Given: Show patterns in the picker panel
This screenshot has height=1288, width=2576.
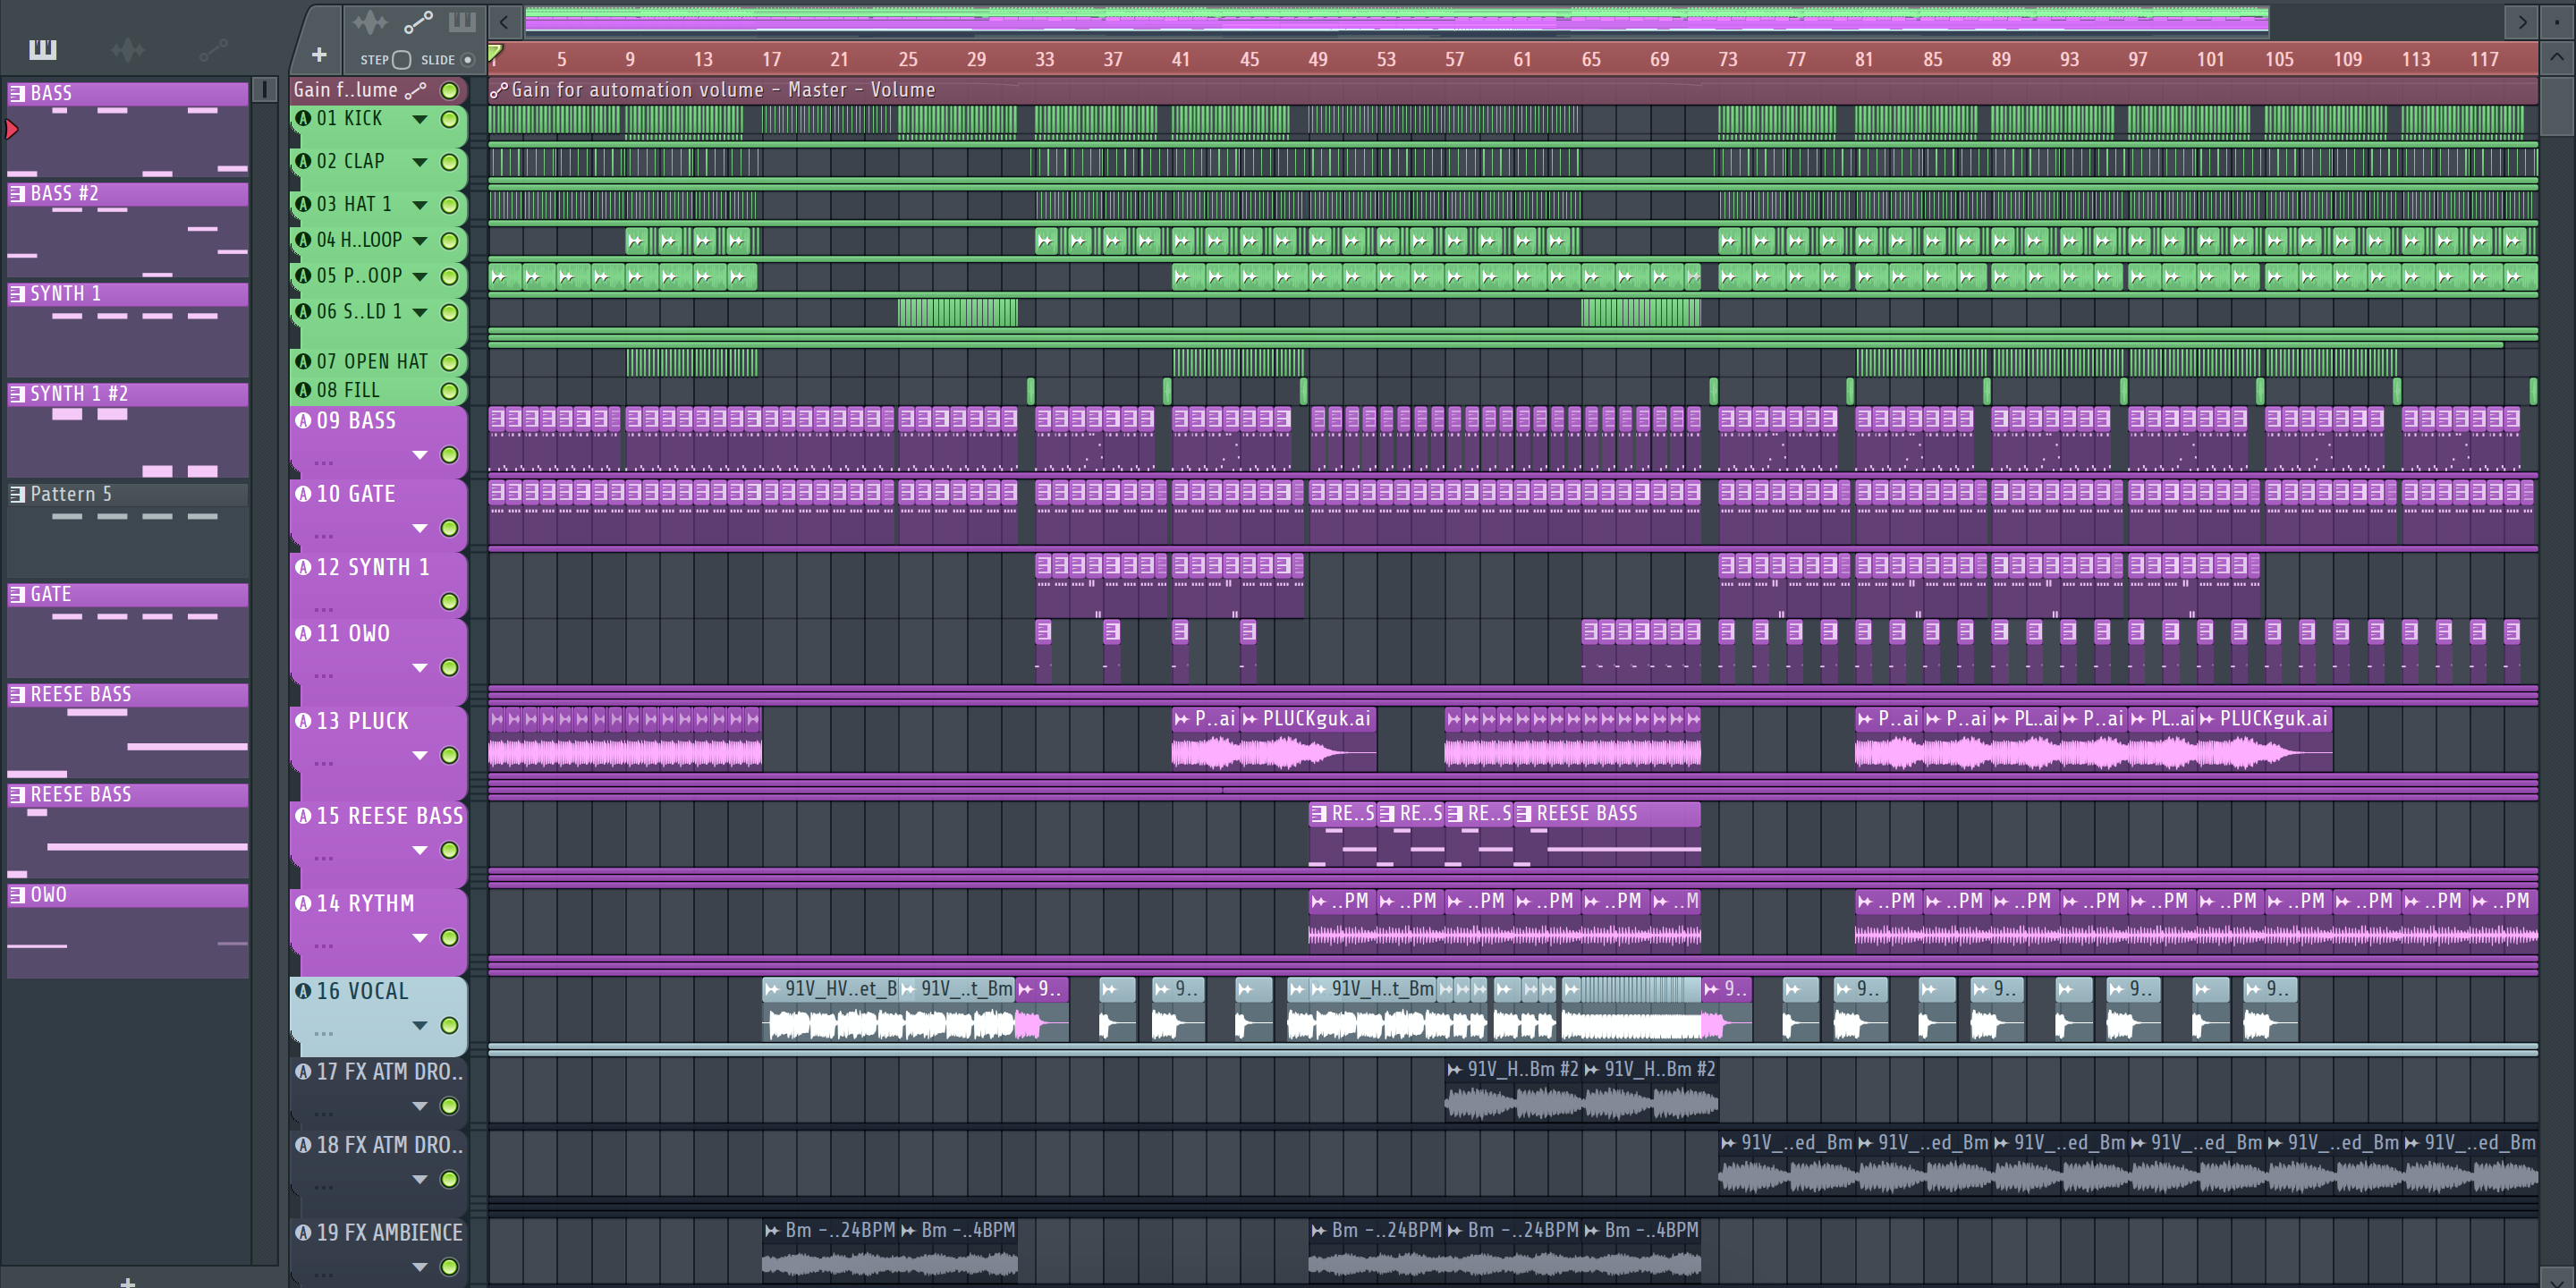Looking at the screenshot, I should pyautogui.click(x=42, y=49).
